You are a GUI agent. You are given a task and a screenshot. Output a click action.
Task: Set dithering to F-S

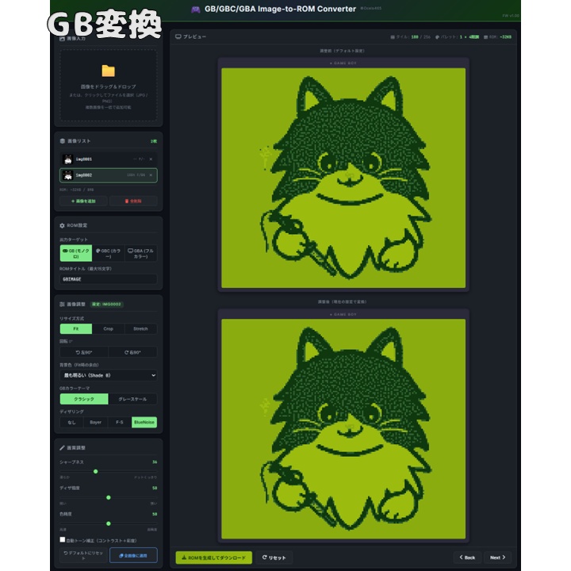coord(120,423)
